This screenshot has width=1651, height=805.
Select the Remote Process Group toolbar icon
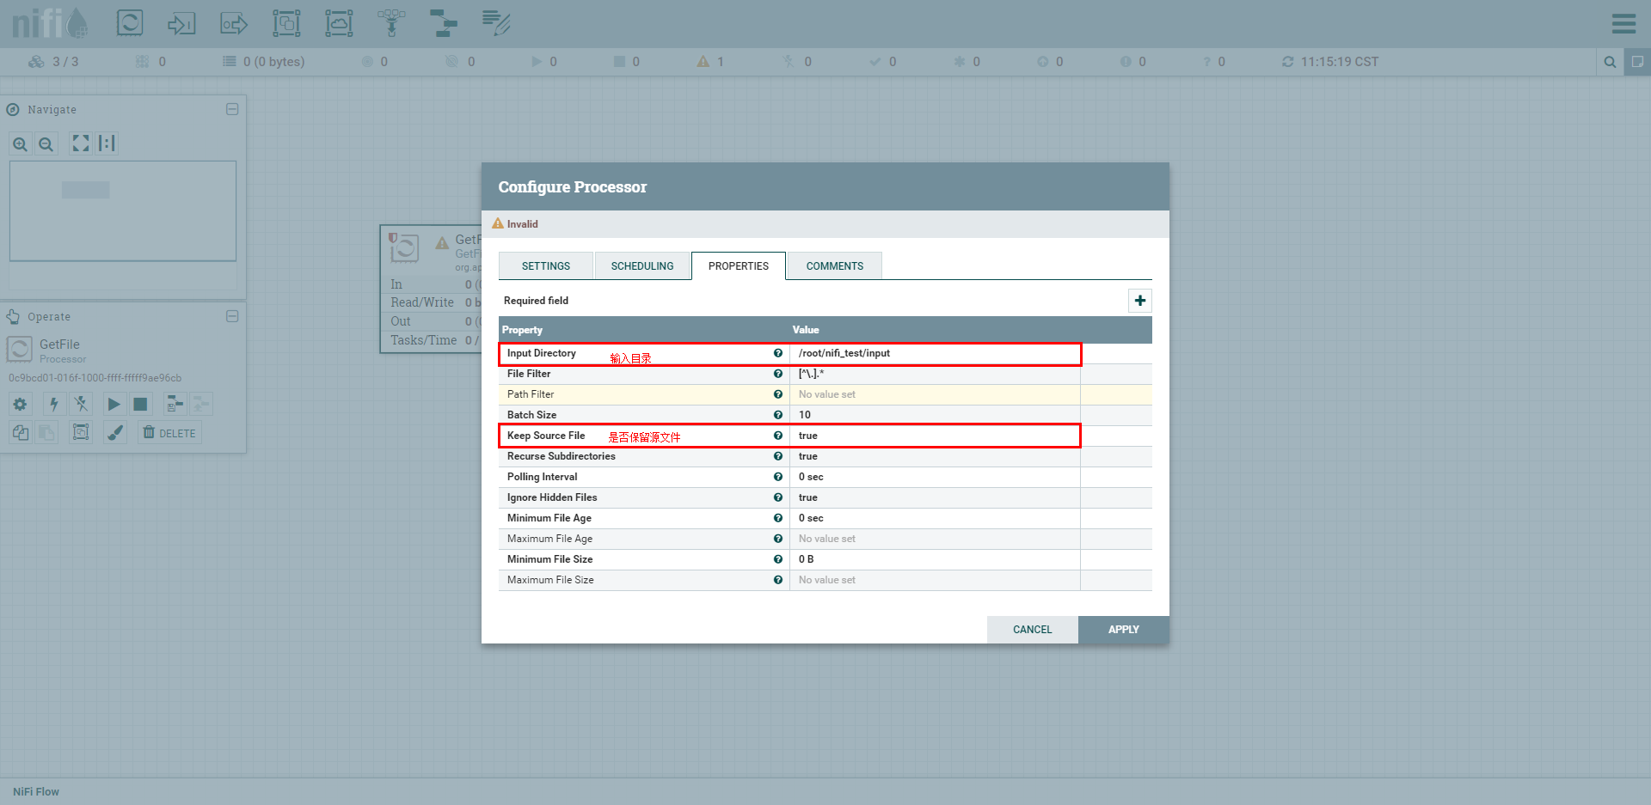339,22
